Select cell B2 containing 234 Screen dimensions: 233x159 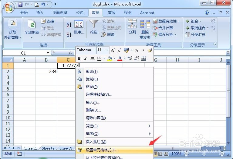pos(46,72)
